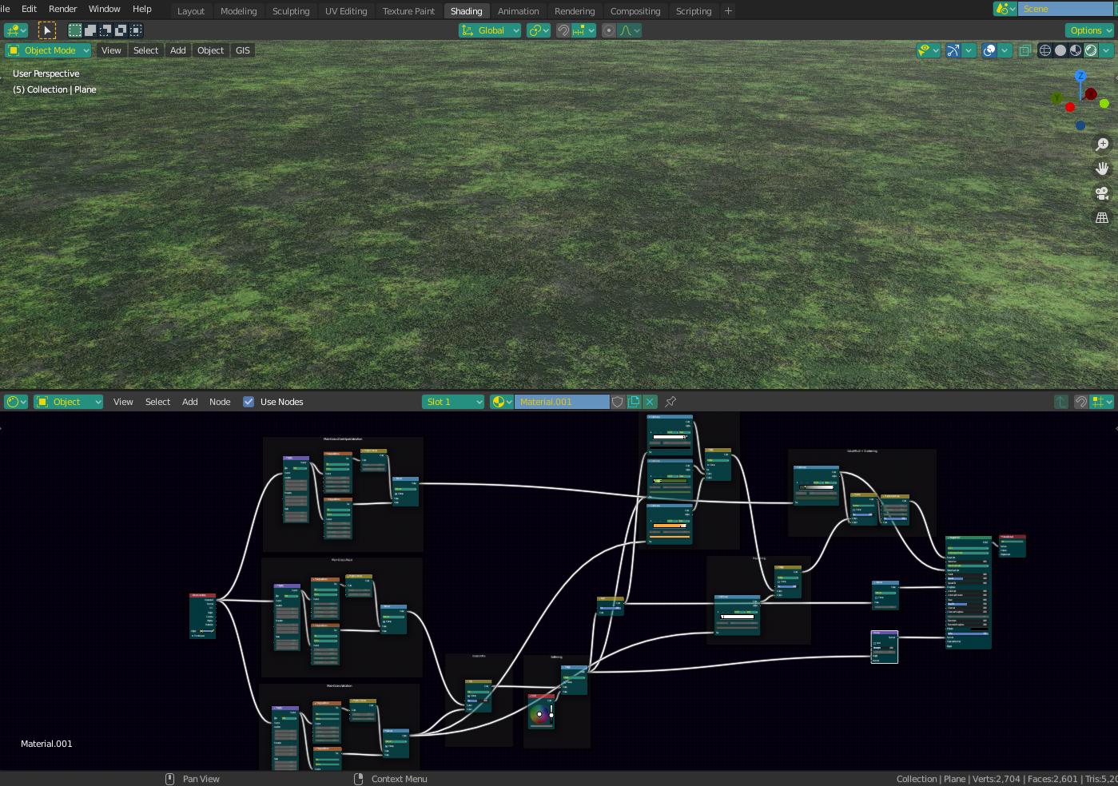Click the blue Z axis gizmo handle
Image resolution: width=1118 pixels, height=786 pixels.
1080,76
